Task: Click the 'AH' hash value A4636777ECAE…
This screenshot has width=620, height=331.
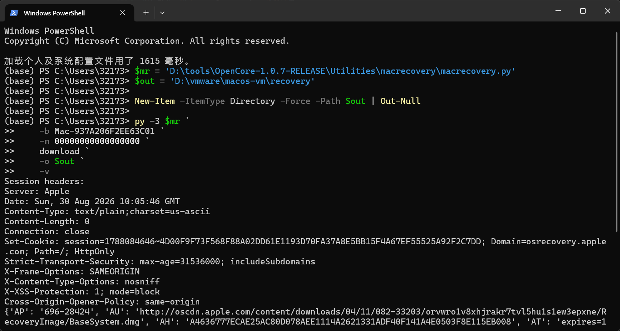Action: click(350, 322)
